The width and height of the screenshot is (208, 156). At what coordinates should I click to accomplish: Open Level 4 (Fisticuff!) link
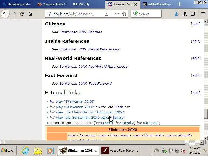click(x=179, y=135)
